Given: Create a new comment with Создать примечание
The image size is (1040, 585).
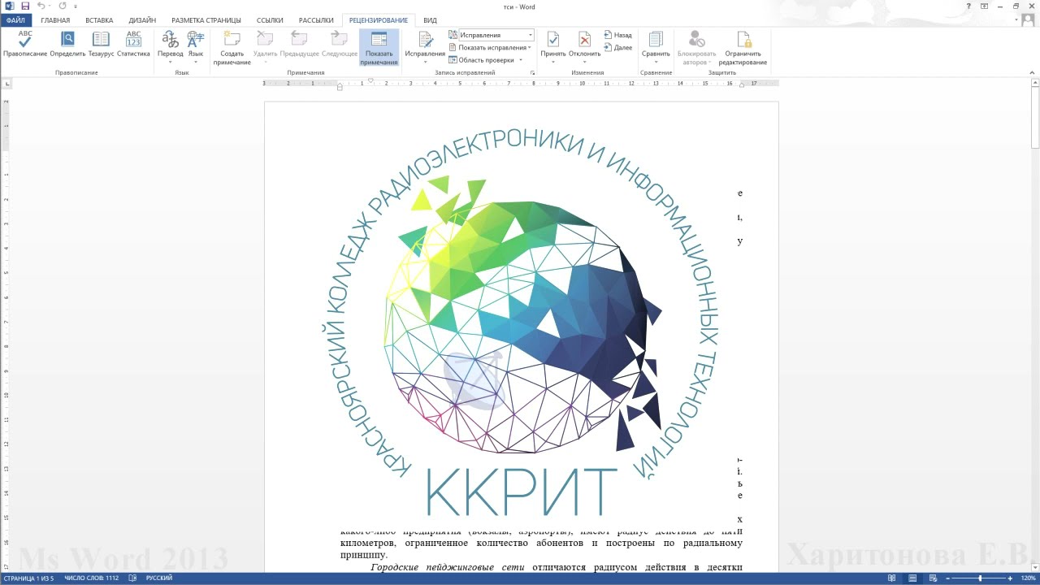Looking at the screenshot, I should [232, 47].
